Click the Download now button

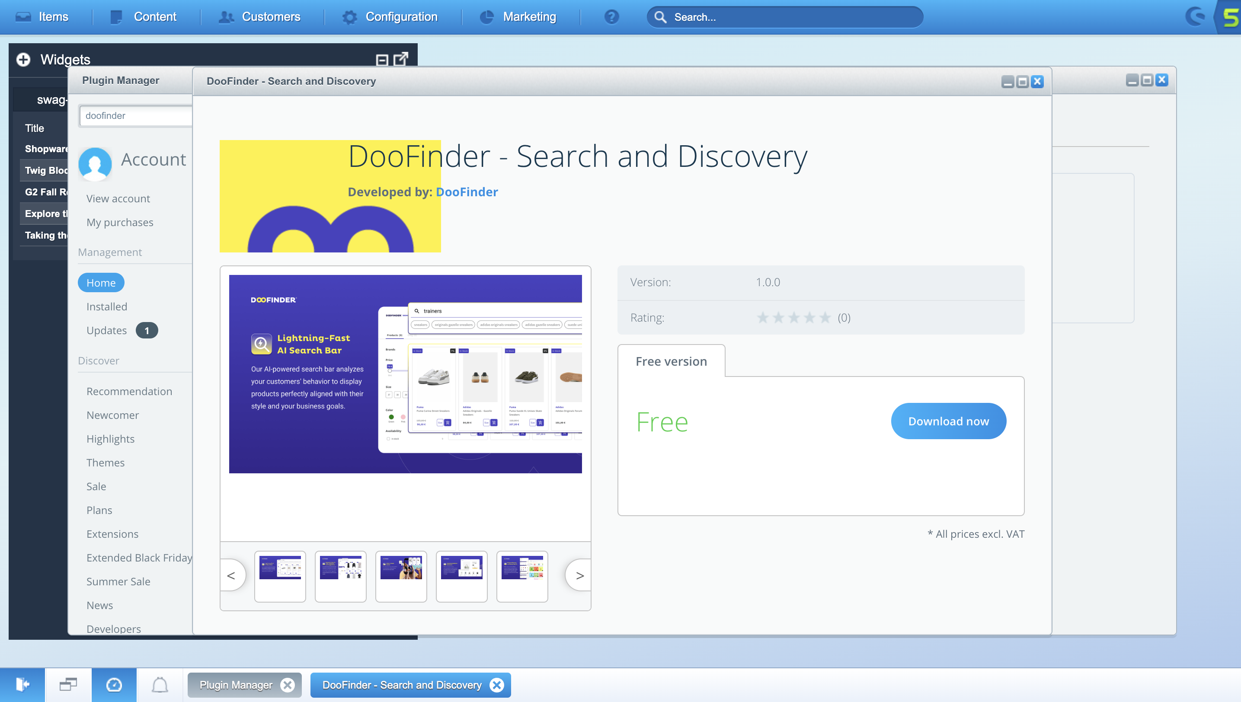948,421
